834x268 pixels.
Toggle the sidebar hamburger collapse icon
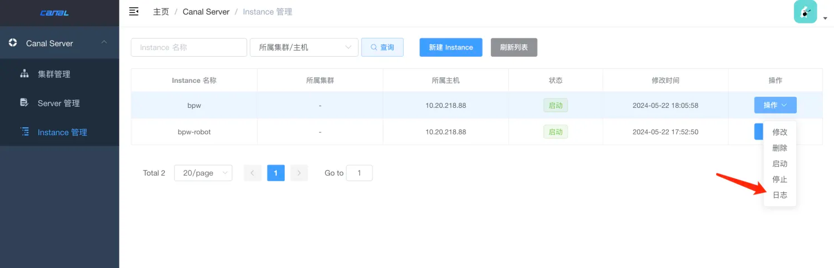coord(133,11)
